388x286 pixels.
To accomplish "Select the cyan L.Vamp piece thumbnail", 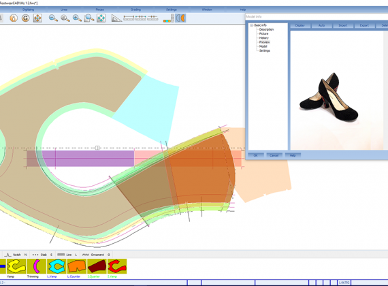I will click(56, 266).
